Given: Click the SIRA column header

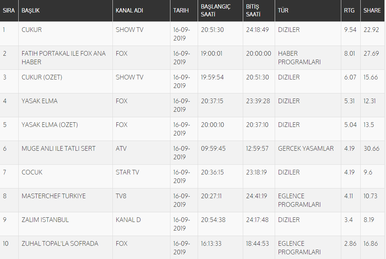Looking at the screenshot, I should pyautogui.click(x=9, y=11).
